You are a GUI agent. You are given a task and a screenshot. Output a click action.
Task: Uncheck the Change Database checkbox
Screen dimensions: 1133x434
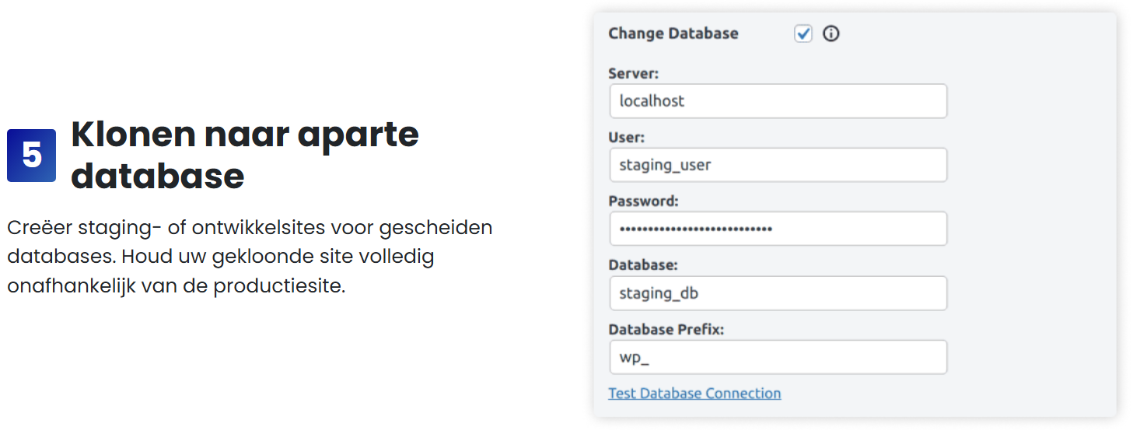tap(803, 33)
